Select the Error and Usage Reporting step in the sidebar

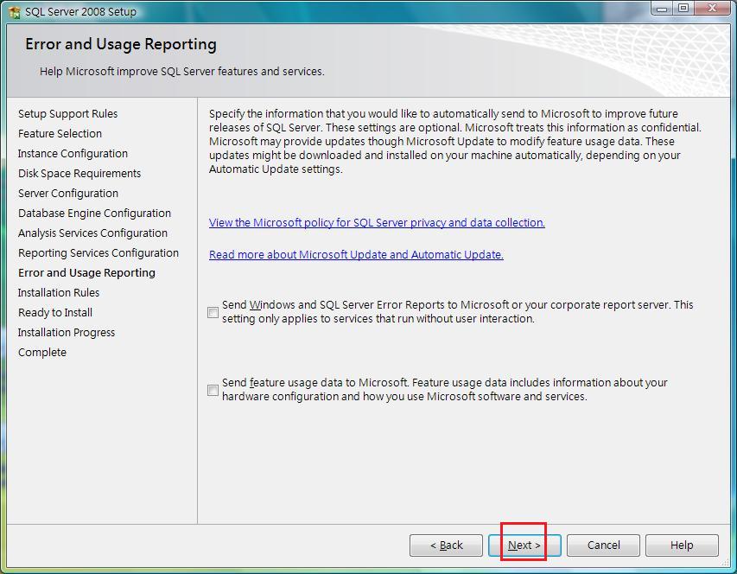coord(86,272)
